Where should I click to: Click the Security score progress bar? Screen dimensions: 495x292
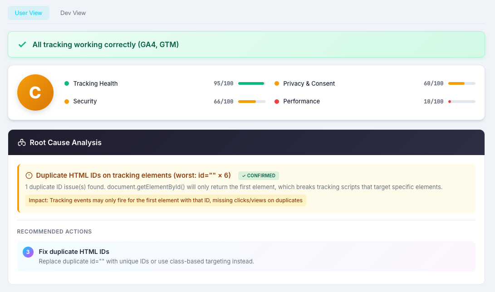pos(252,102)
